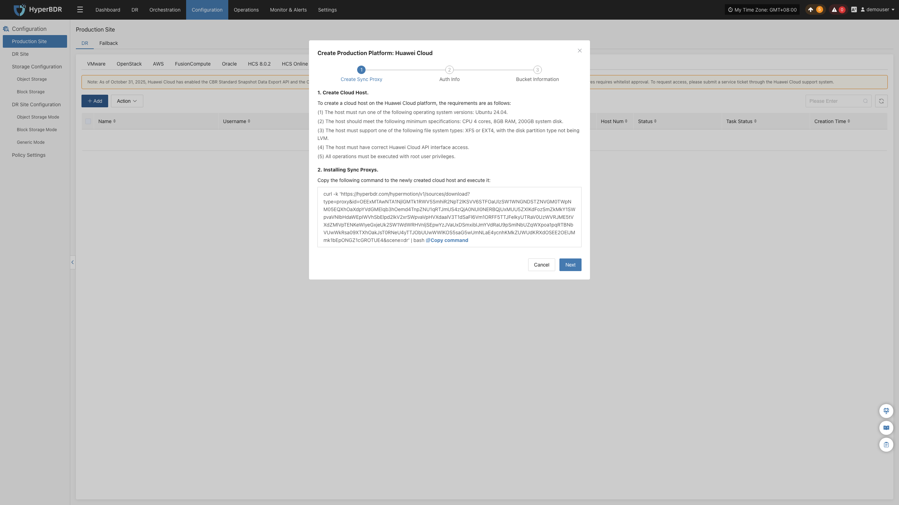Focus the Please Enter search field

click(x=838, y=101)
